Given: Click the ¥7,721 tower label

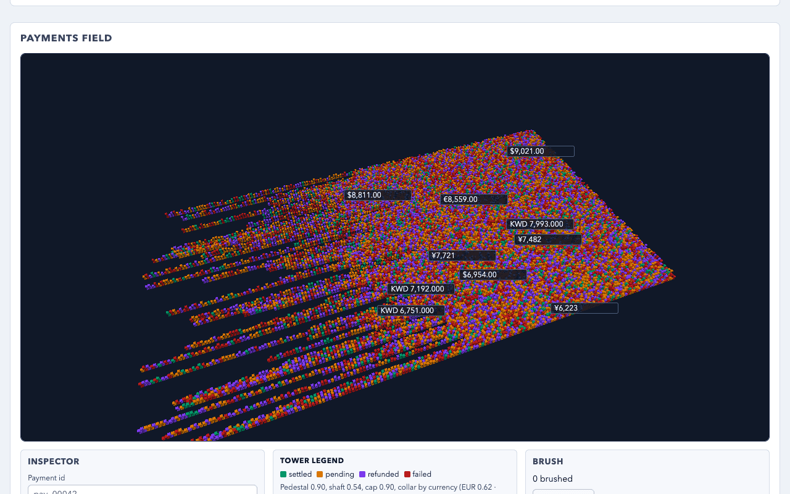Looking at the screenshot, I should (462, 256).
